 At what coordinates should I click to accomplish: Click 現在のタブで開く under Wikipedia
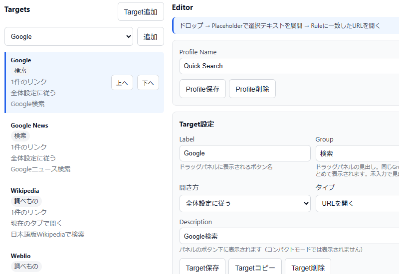point(36,223)
